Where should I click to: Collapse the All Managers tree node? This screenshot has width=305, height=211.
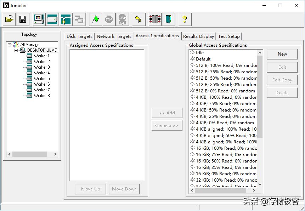coord(10,45)
